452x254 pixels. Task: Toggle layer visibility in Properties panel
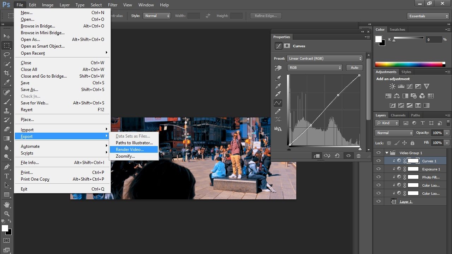click(x=349, y=156)
